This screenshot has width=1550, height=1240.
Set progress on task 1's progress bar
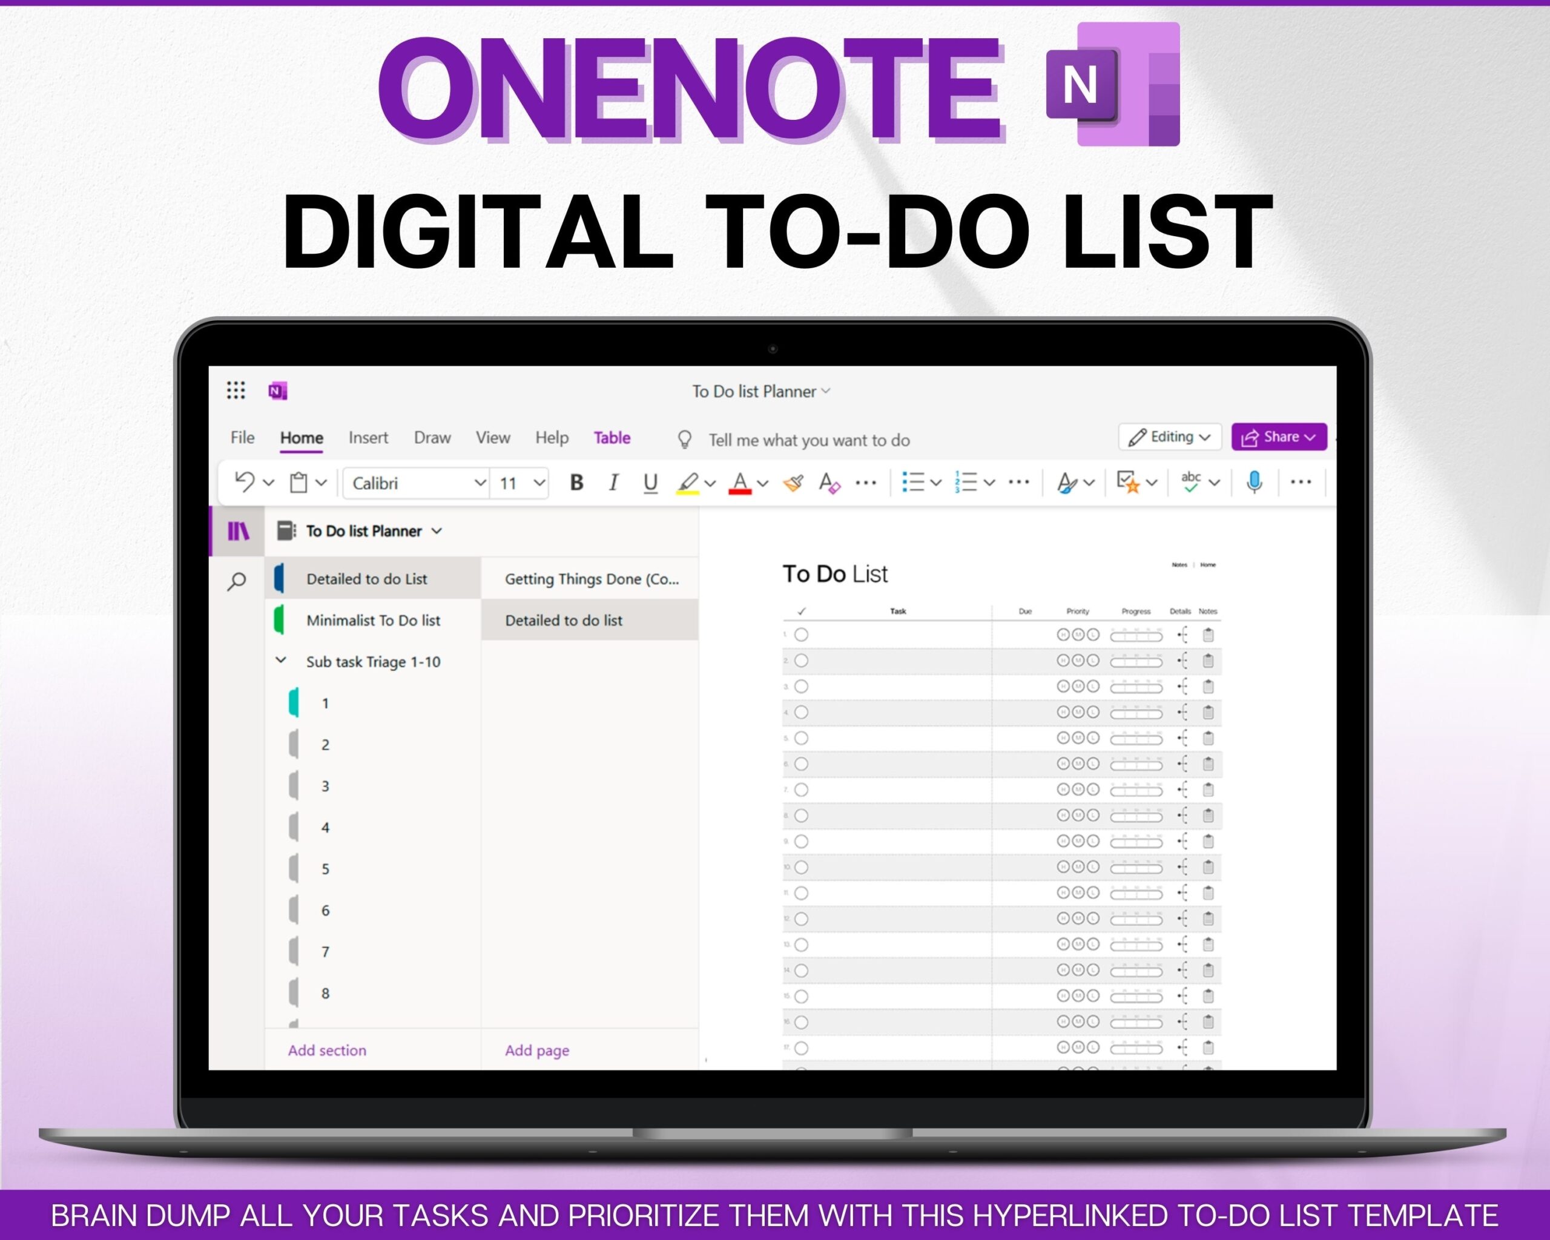point(1136,635)
